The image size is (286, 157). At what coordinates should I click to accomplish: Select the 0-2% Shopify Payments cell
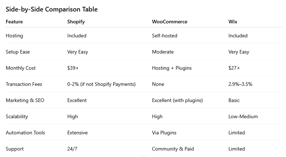click(x=101, y=84)
